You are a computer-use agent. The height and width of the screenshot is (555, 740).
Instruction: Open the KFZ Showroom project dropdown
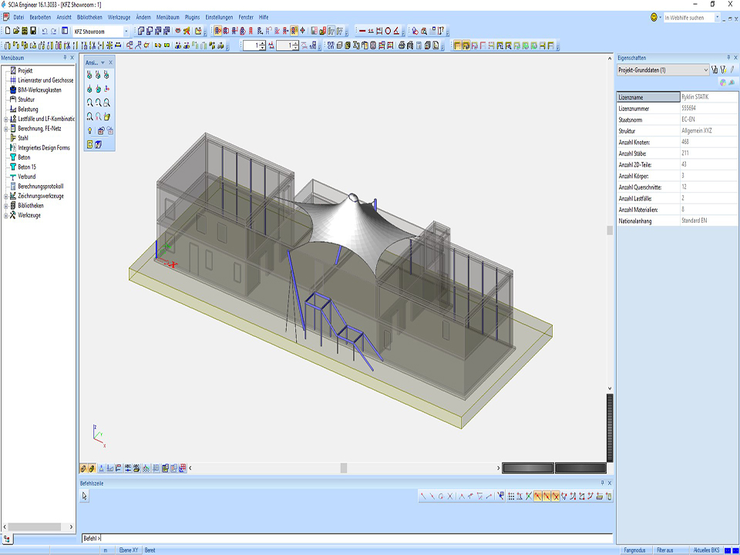tap(126, 31)
